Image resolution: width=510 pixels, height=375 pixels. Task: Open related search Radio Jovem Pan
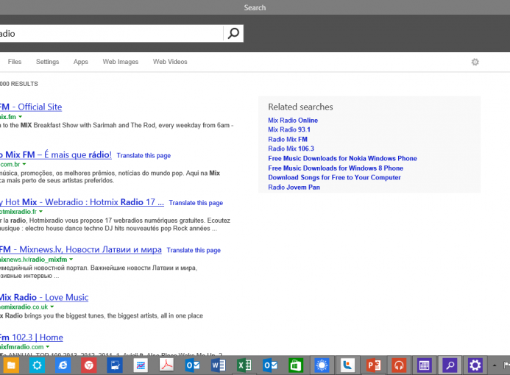pyautogui.click(x=294, y=187)
